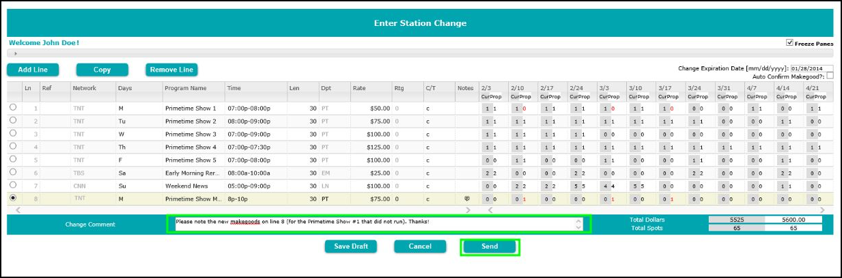Click the Early Morning Rer... program cell
Image resolution: width=842 pixels, height=278 pixels.
click(193, 173)
